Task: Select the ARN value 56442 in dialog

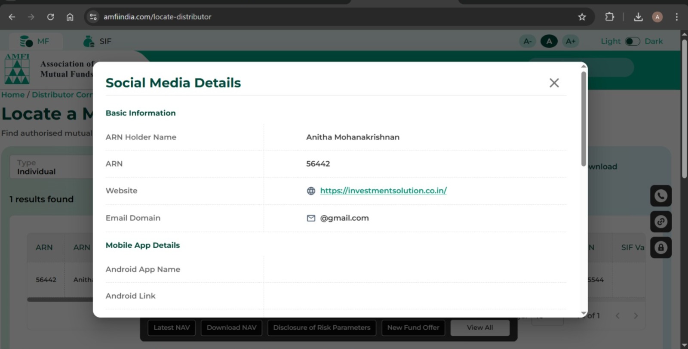Action: (x=318, y=164)
